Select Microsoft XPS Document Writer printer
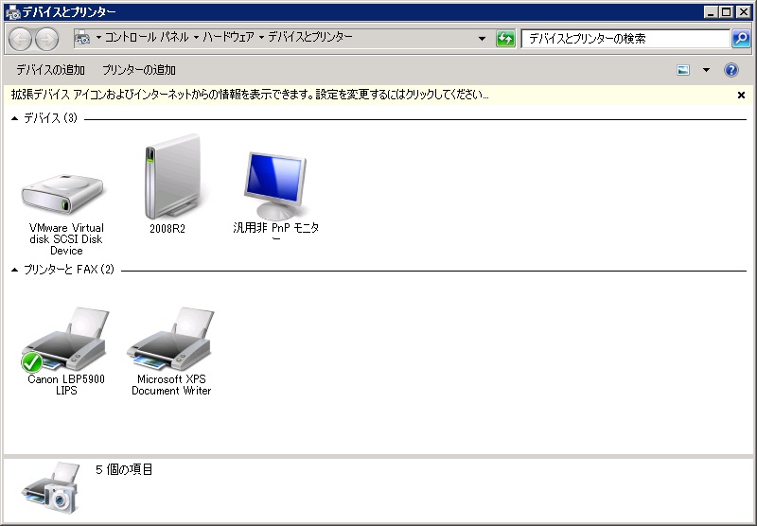757x526 pixels. click(171, 342)
